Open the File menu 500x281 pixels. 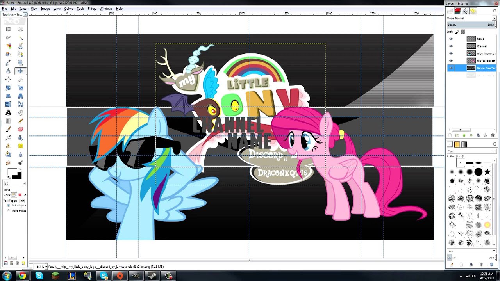click(x=4, y=9)
